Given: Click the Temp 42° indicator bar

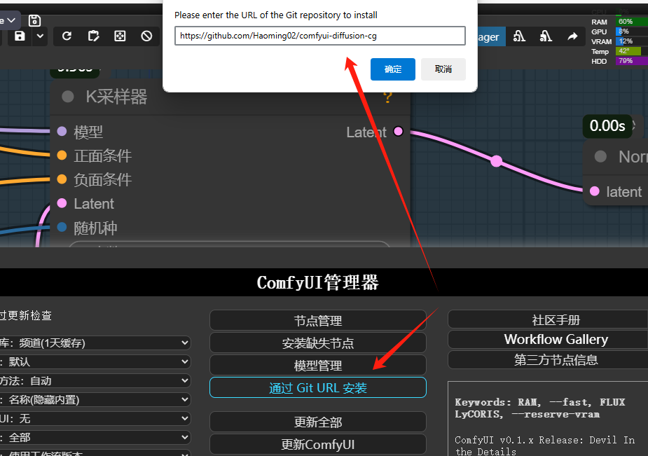Looking at the screenshot, I should tap(631, 51).
